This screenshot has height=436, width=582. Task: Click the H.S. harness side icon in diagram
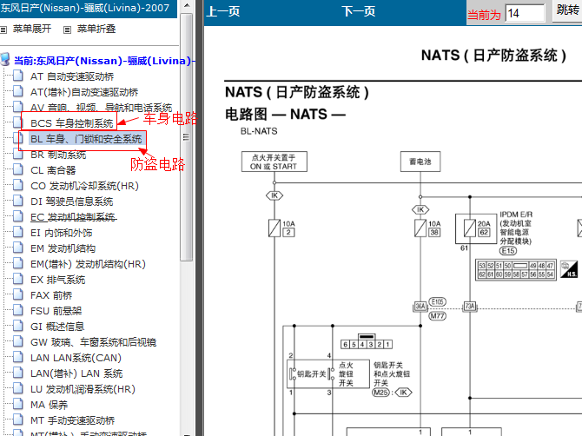[x=569, y=269]
